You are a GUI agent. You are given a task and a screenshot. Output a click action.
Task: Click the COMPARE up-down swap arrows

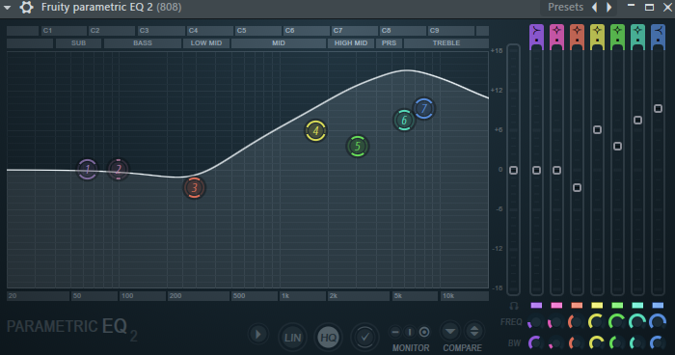(x=474, y=332)
